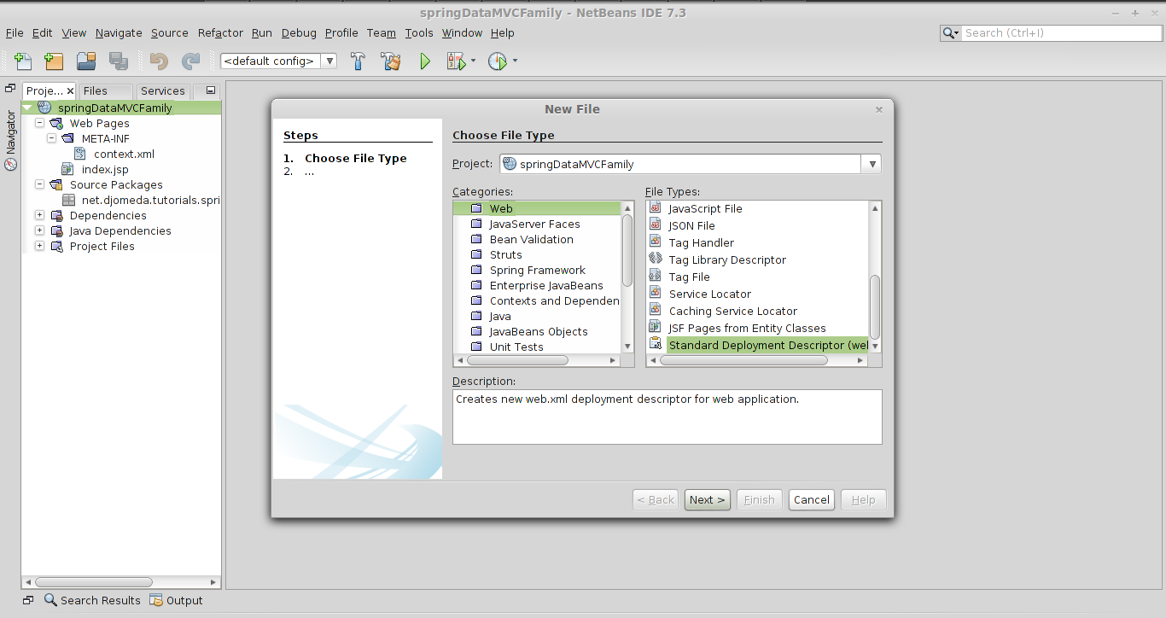Screen dimensions: 1166x618
Task: Click the JSON File type icon
Action: coord(656,224)
